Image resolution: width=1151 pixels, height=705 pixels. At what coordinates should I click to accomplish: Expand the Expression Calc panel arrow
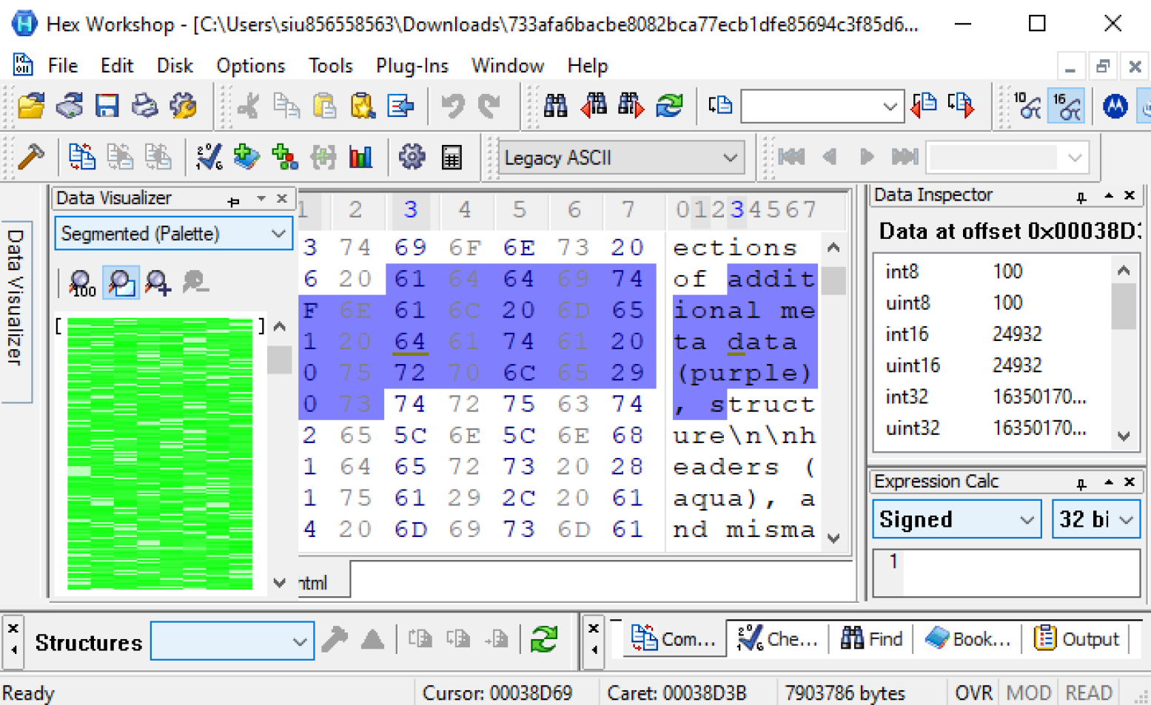(x=1108, y=482)
